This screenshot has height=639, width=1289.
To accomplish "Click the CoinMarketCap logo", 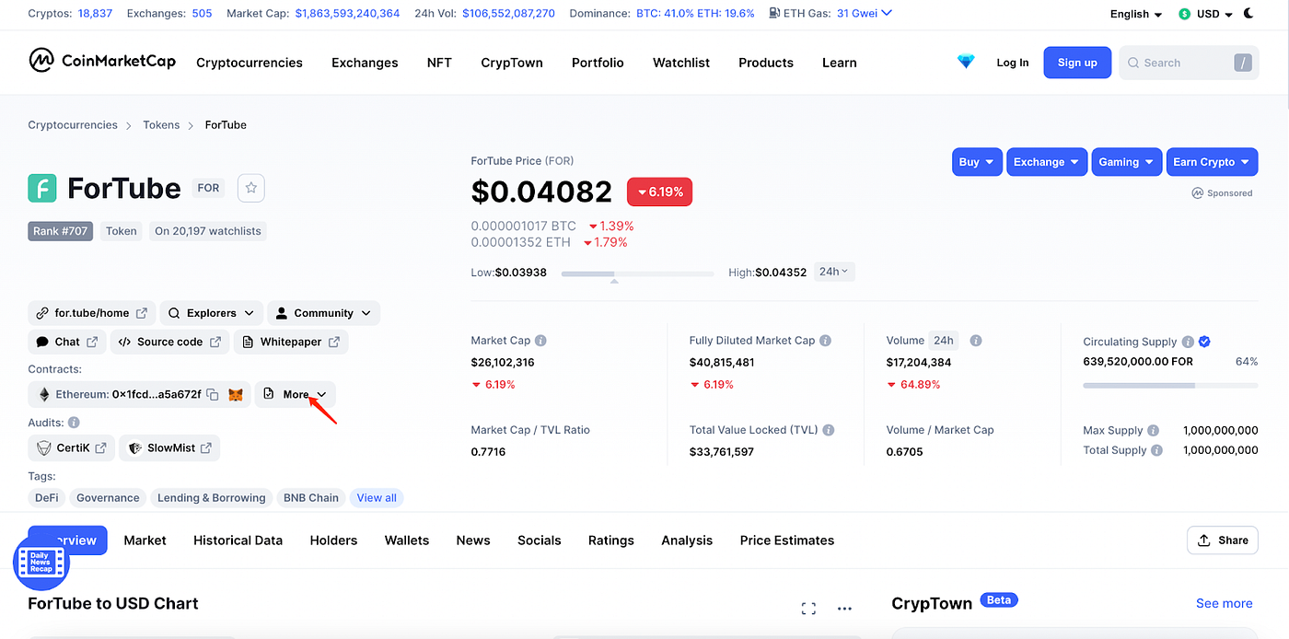I will point(101,62).
